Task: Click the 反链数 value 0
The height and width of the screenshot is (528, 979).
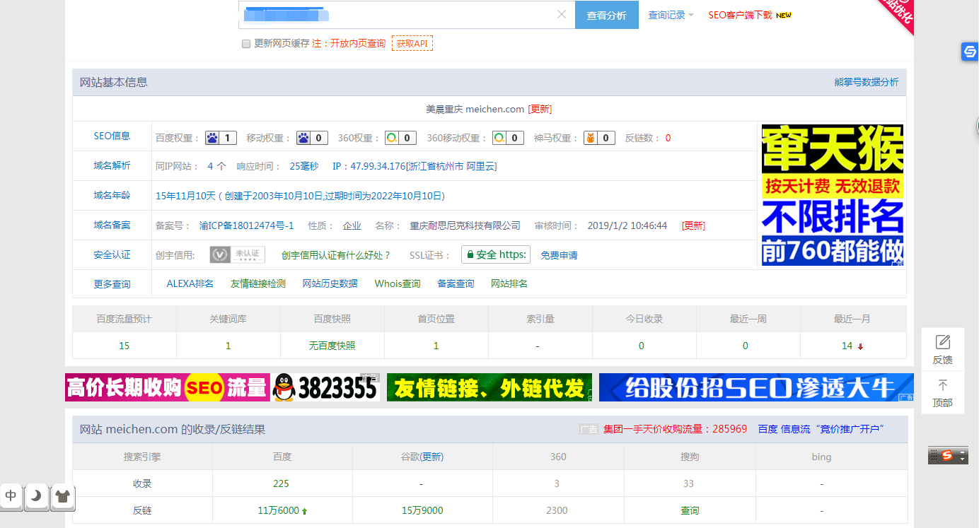Action: [668, 138]
